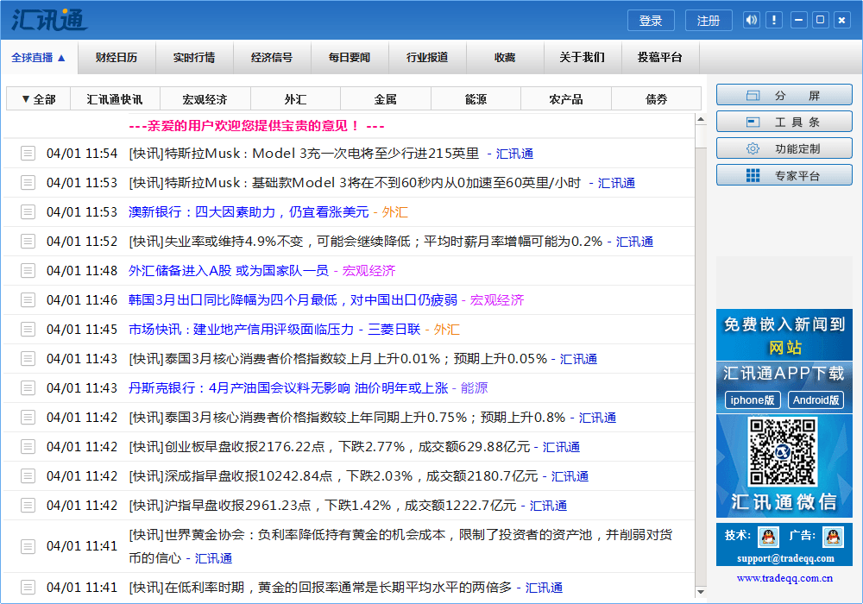Switch to the 实时行情 tab

194,57
